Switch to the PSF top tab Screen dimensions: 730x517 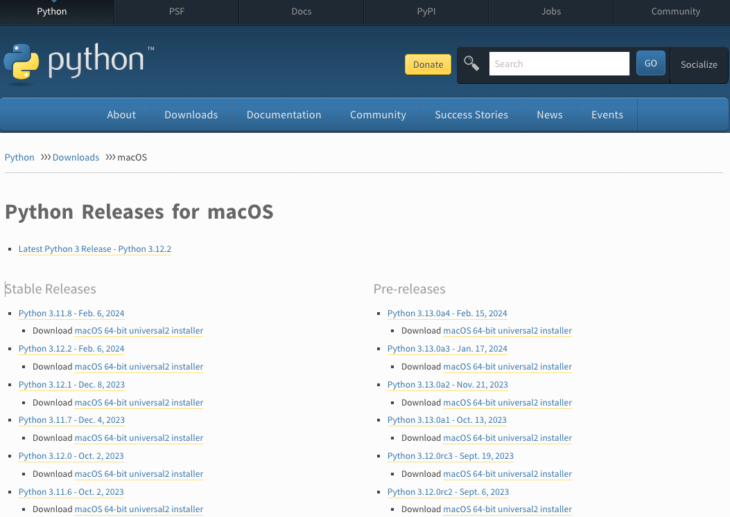pyautogui.click(x=177, y=12)
